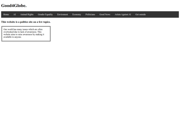Click the Good4Globe. site title
This screenshot has height=135, width=180.
coord(14,6)
